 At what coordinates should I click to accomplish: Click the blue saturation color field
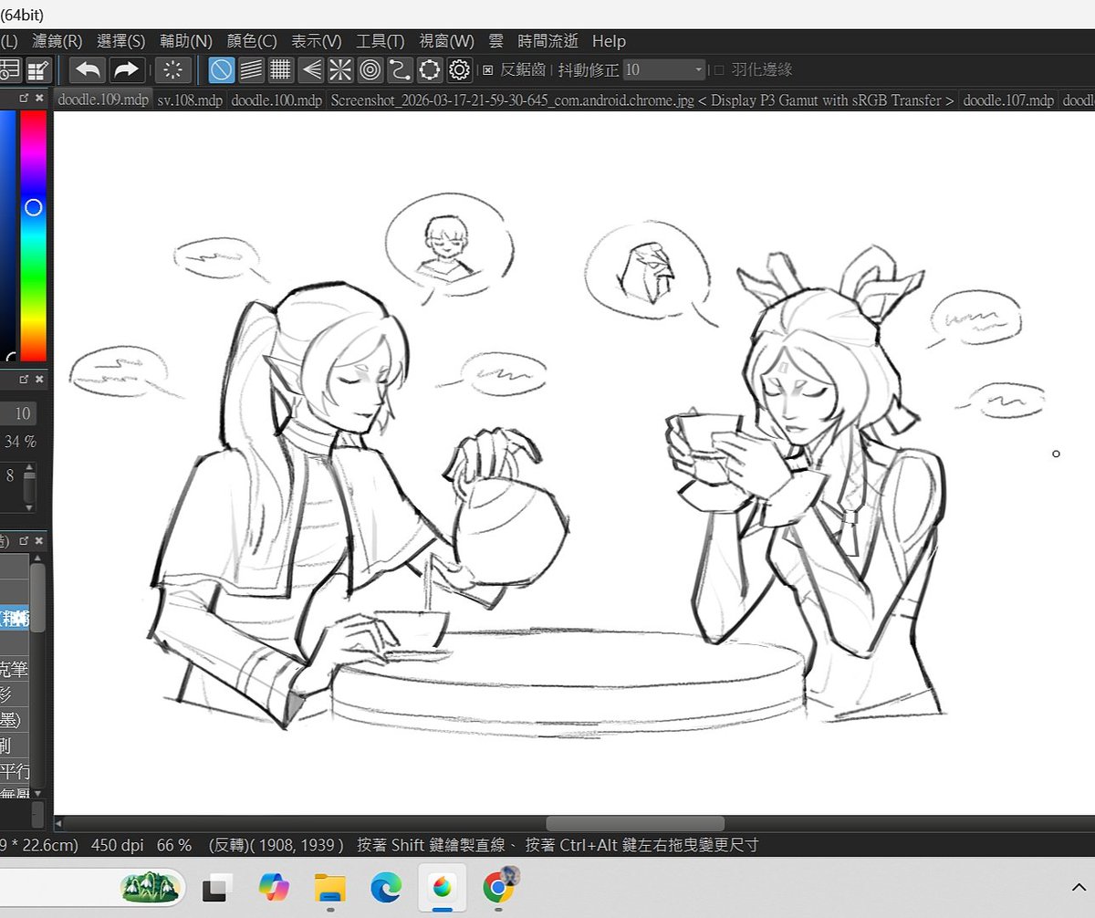coord(7,235)
